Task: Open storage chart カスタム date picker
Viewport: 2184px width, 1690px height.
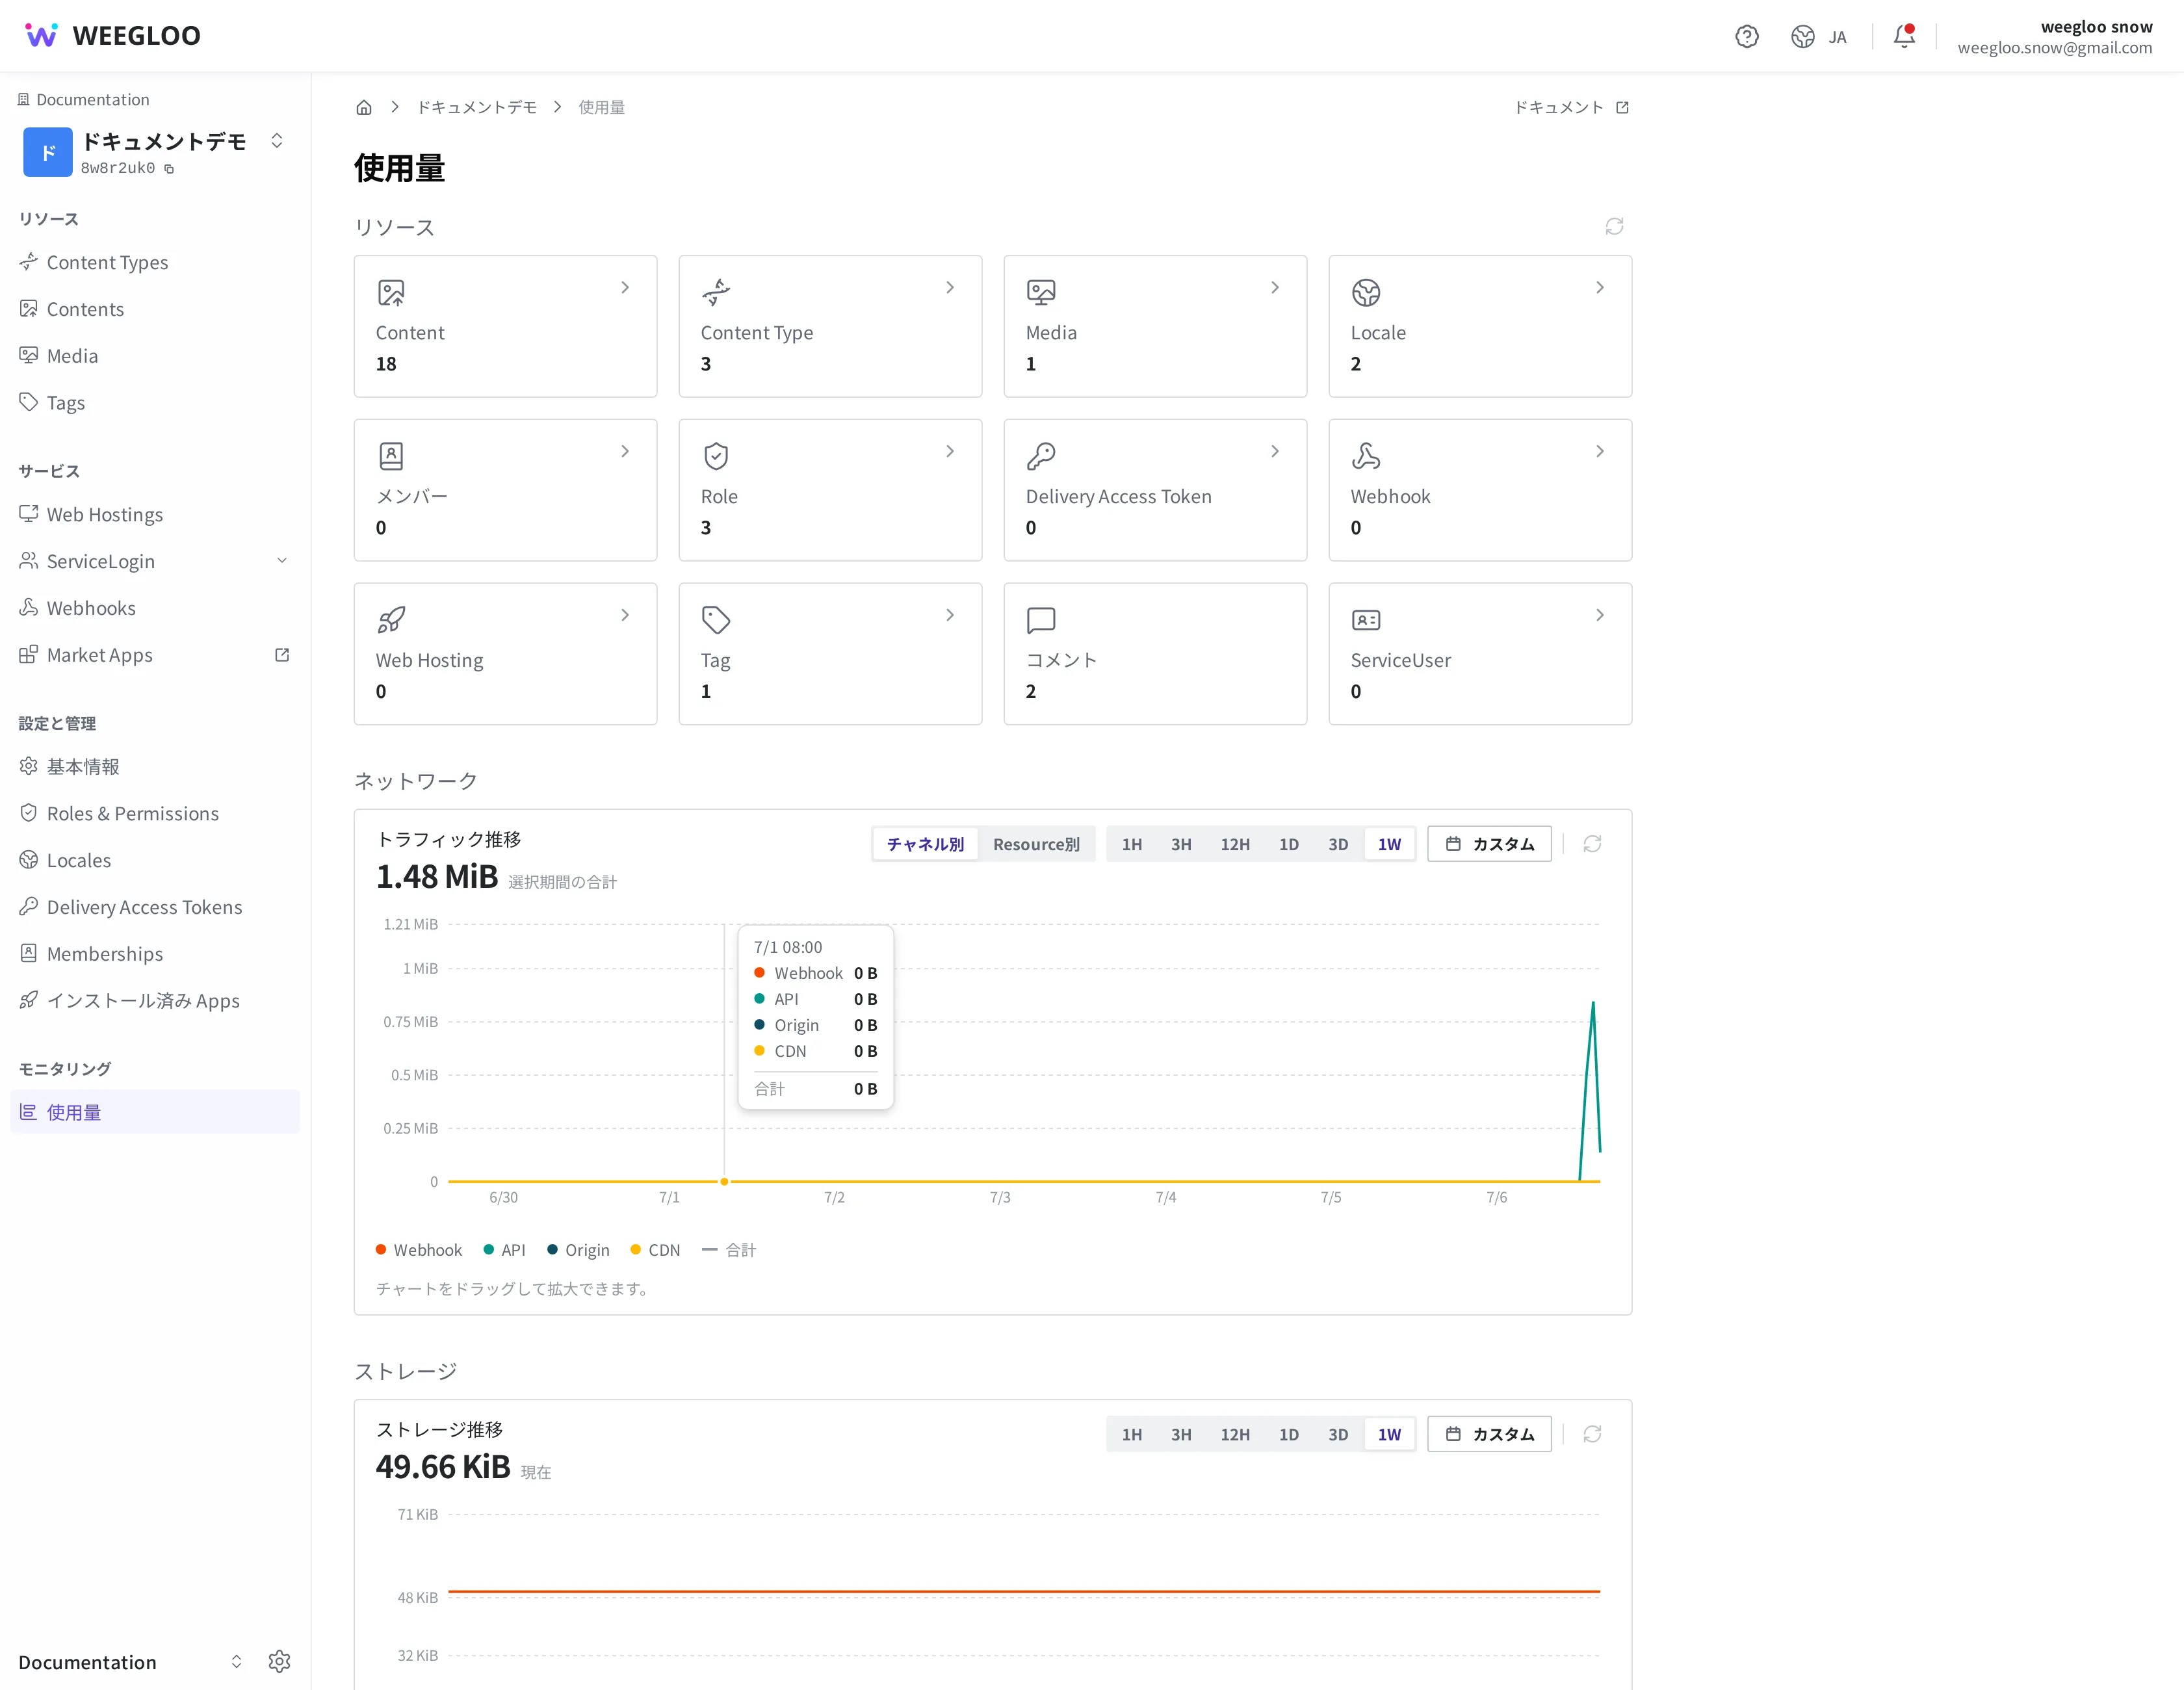Action: tap(1489, 1434)
